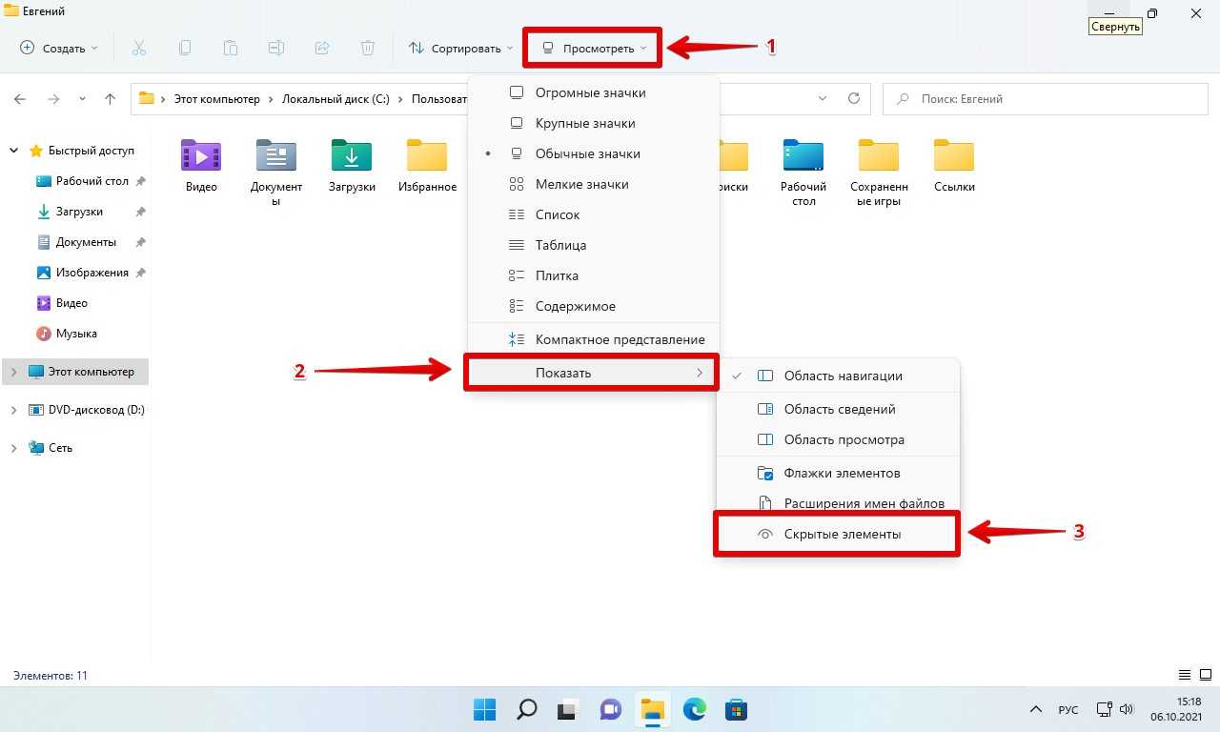Toggle Область навигации pane
1220x732 pixels.
(838, 376)
